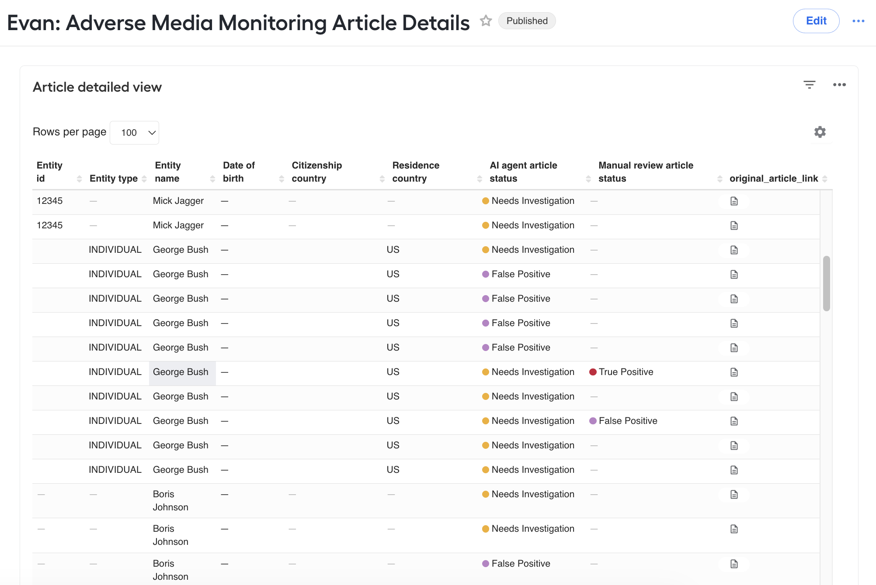Image resolution: width=876 pixels, height=585 pixels.
Task: Open the Rows per page dropdown
Action: tap(134, 133)
